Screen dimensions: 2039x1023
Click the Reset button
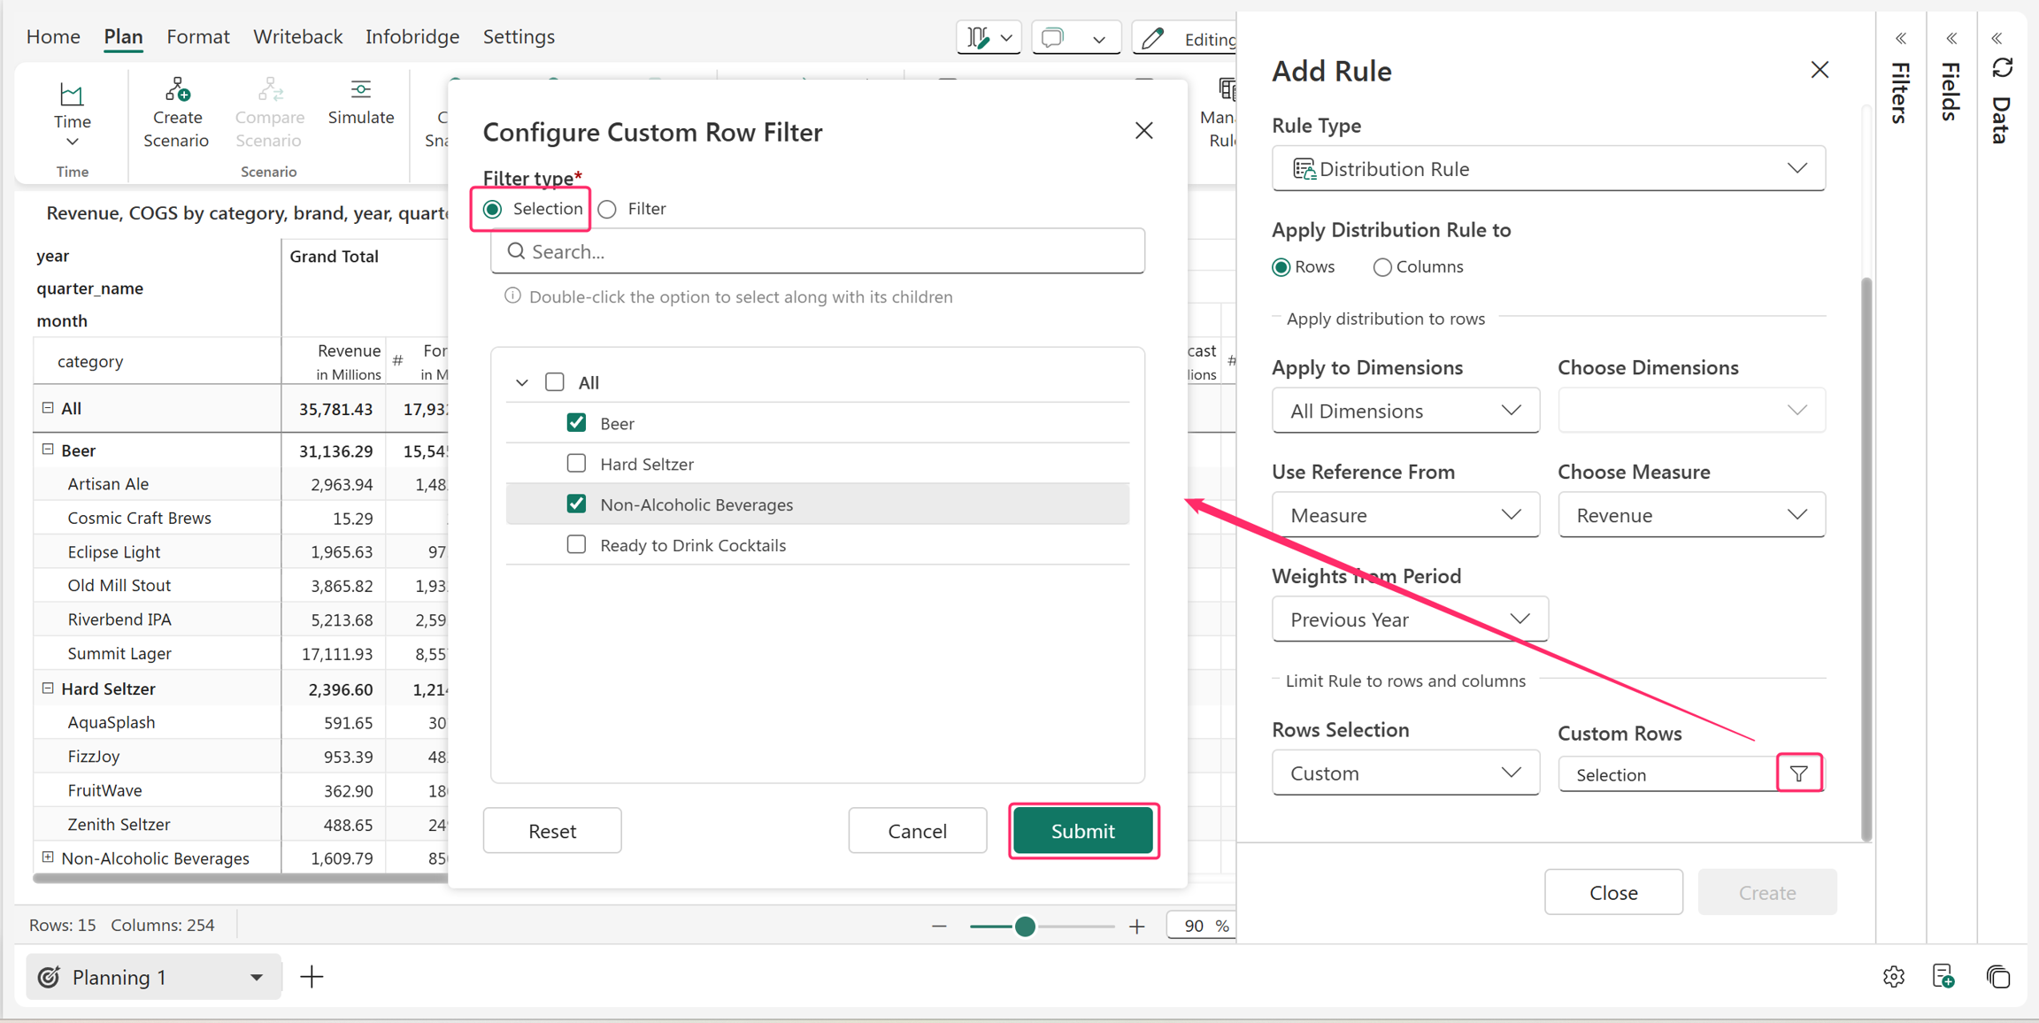(552, 831)
